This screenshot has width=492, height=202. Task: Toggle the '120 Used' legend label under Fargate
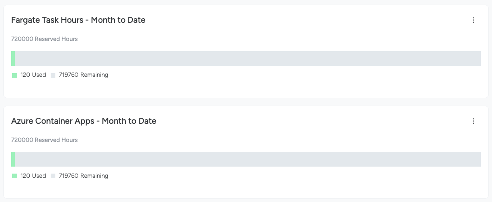click(x=33, y=75)
